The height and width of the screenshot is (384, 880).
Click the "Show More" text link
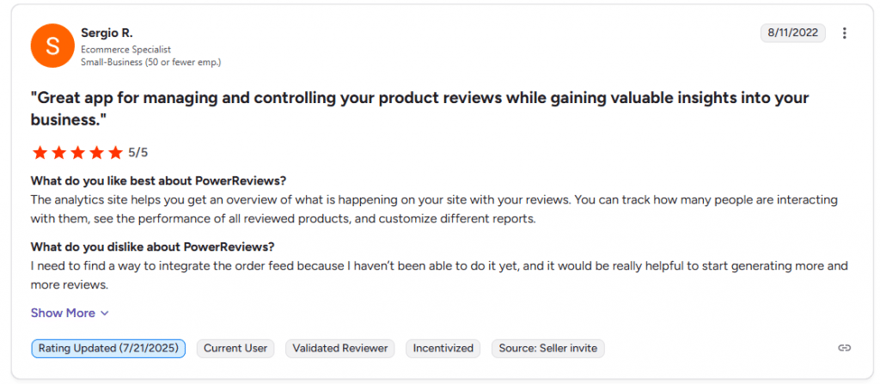[63, 314]
